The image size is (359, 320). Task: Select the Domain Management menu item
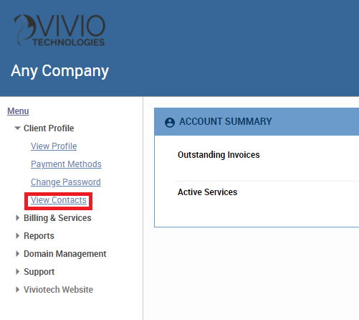[65, 254]
